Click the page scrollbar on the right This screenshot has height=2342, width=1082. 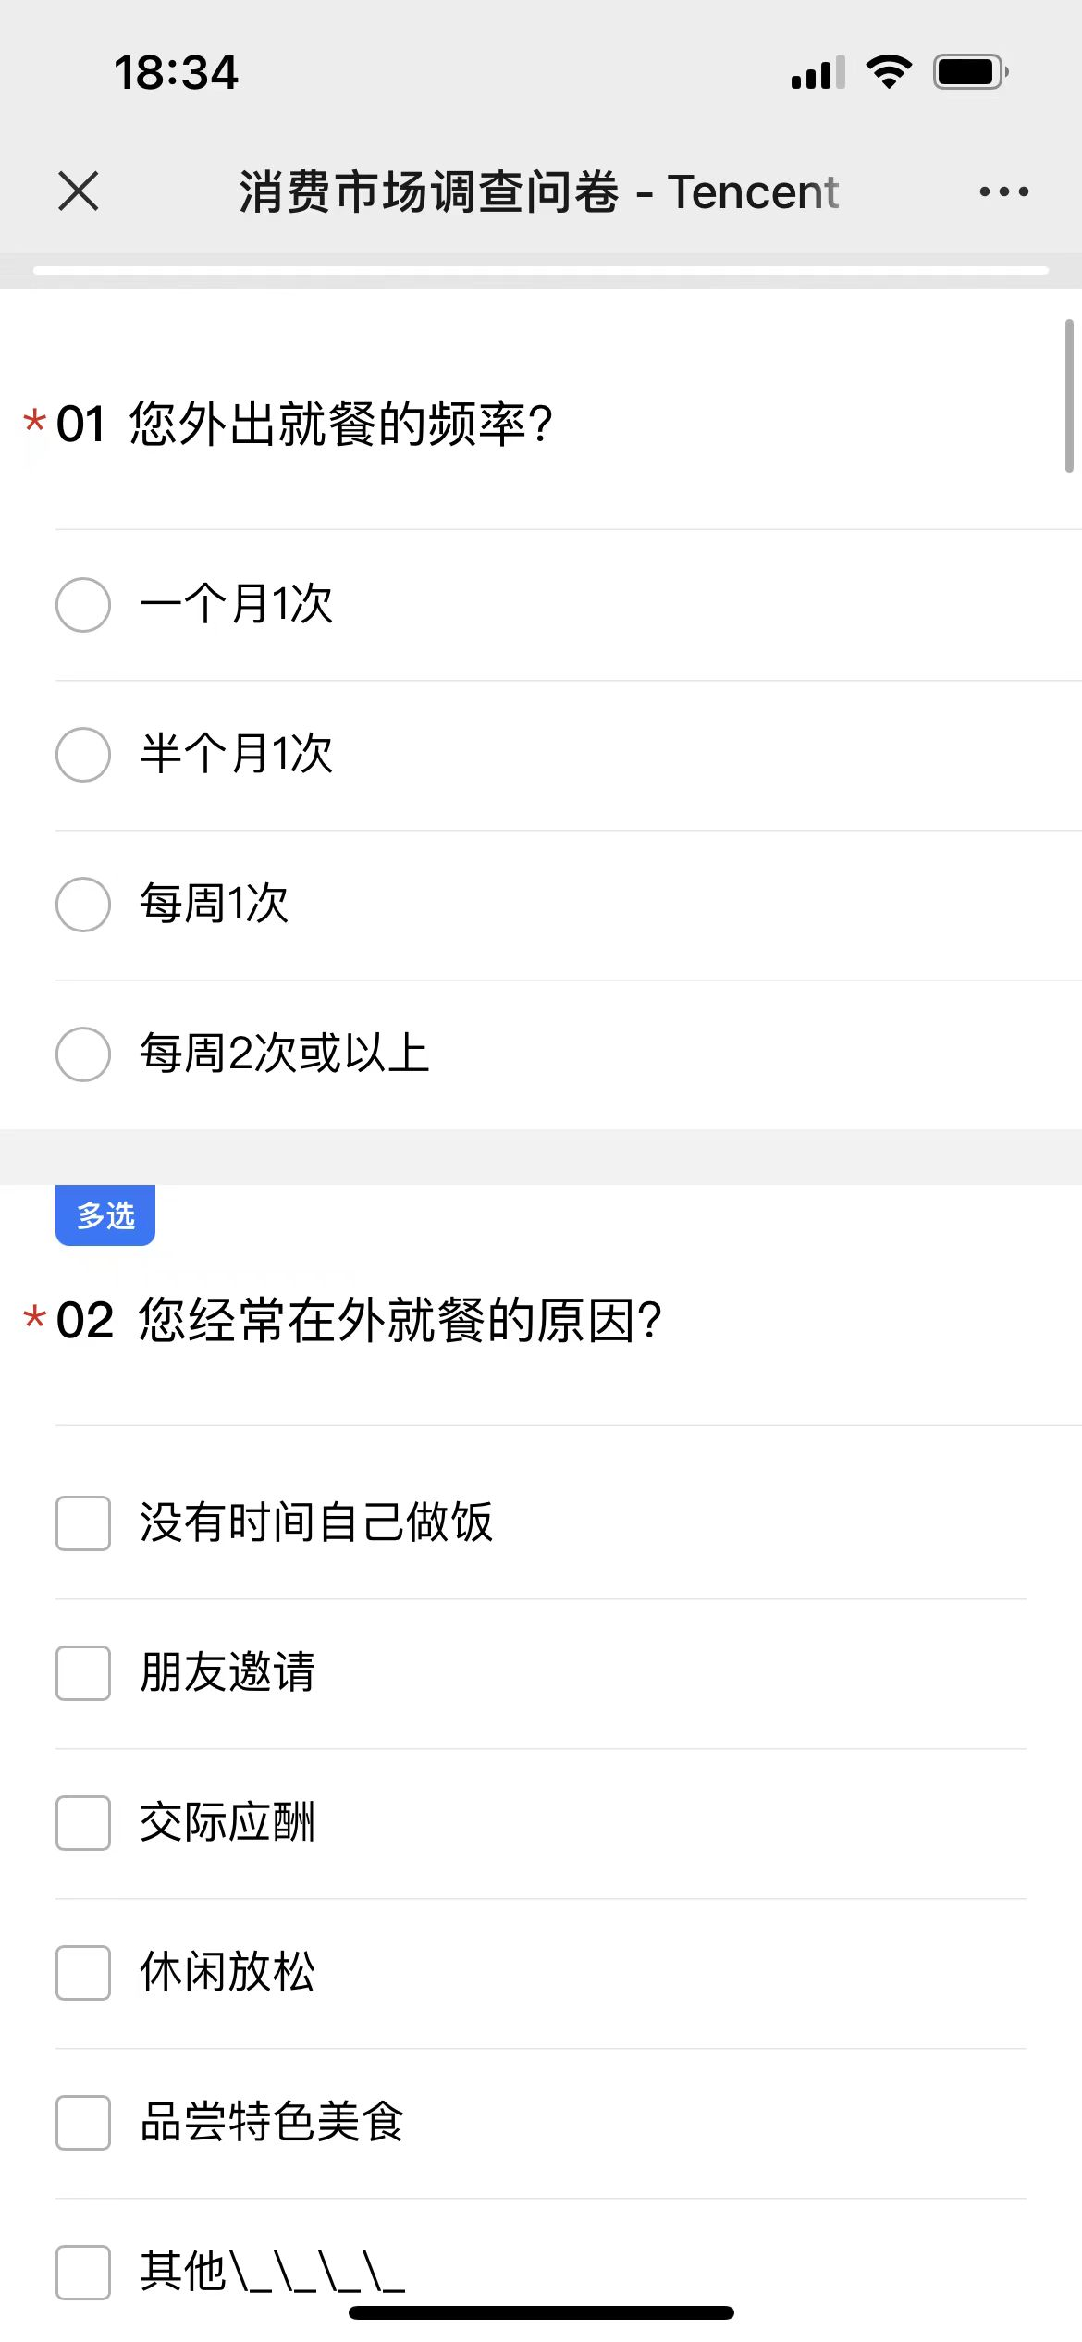click(x=1069, y=396)
